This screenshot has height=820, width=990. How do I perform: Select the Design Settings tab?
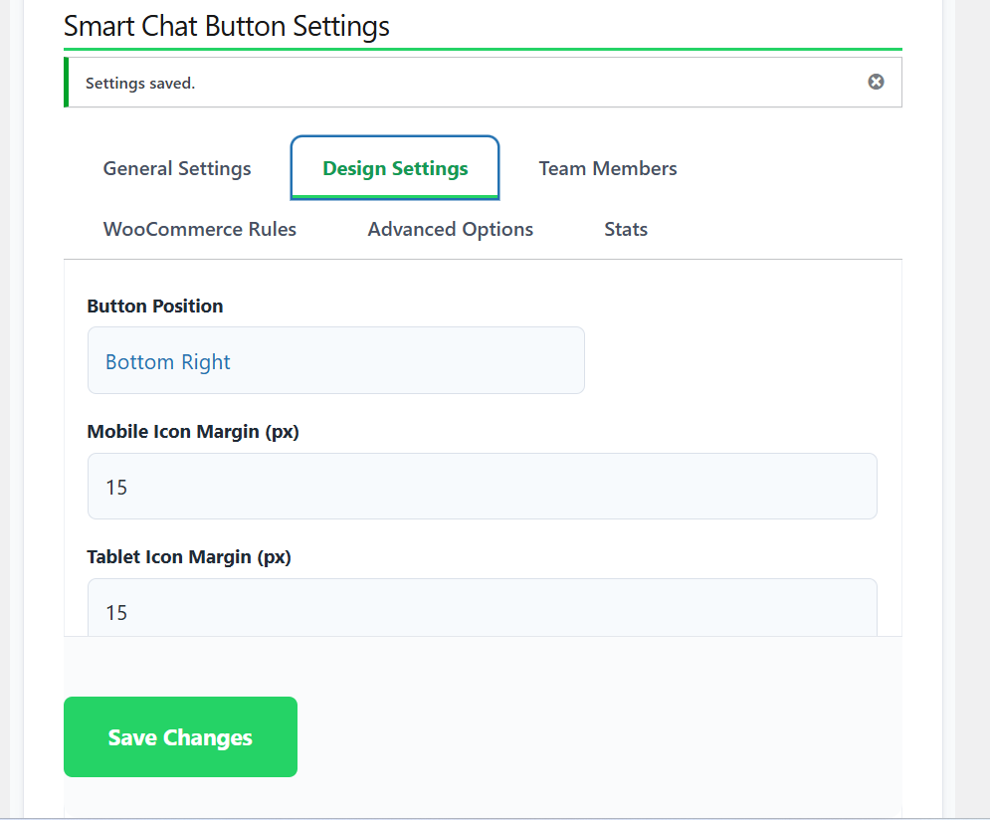pyautogui.click(x=395, y=168)
